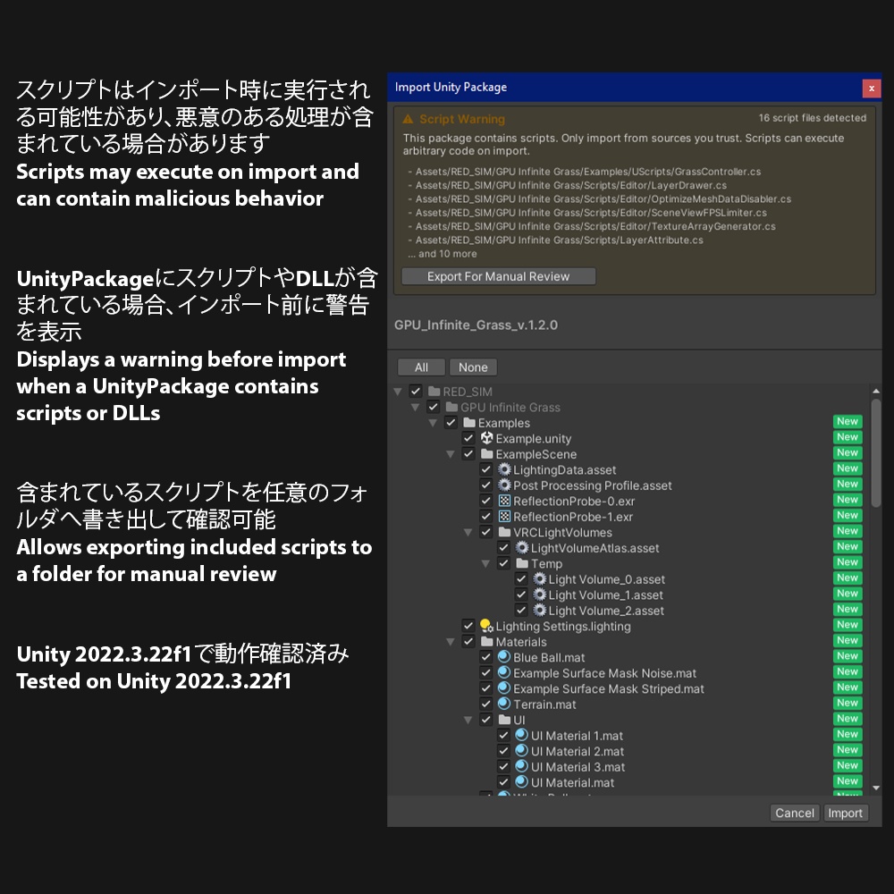
Task: Click the '16 script files detected' text
Action: (812, 118)
